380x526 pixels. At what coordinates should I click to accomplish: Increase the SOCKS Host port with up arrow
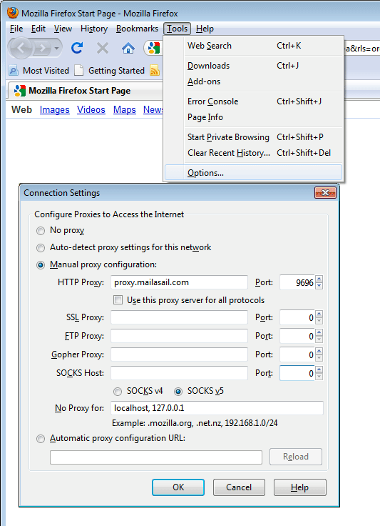point(319,369)
